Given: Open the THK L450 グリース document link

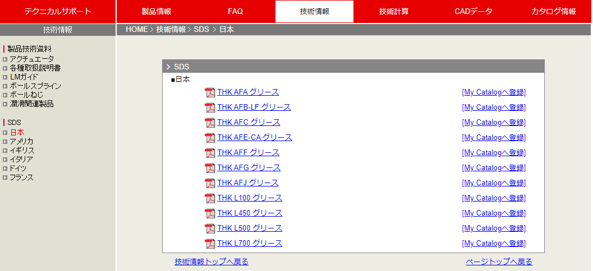Looking at the screenshot, I should 250,213.
